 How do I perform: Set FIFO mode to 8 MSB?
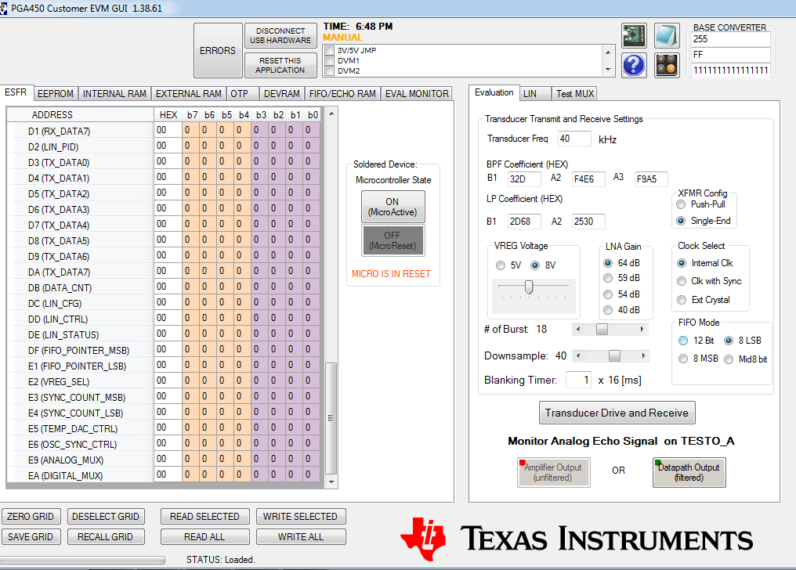[x=683, y=359]
